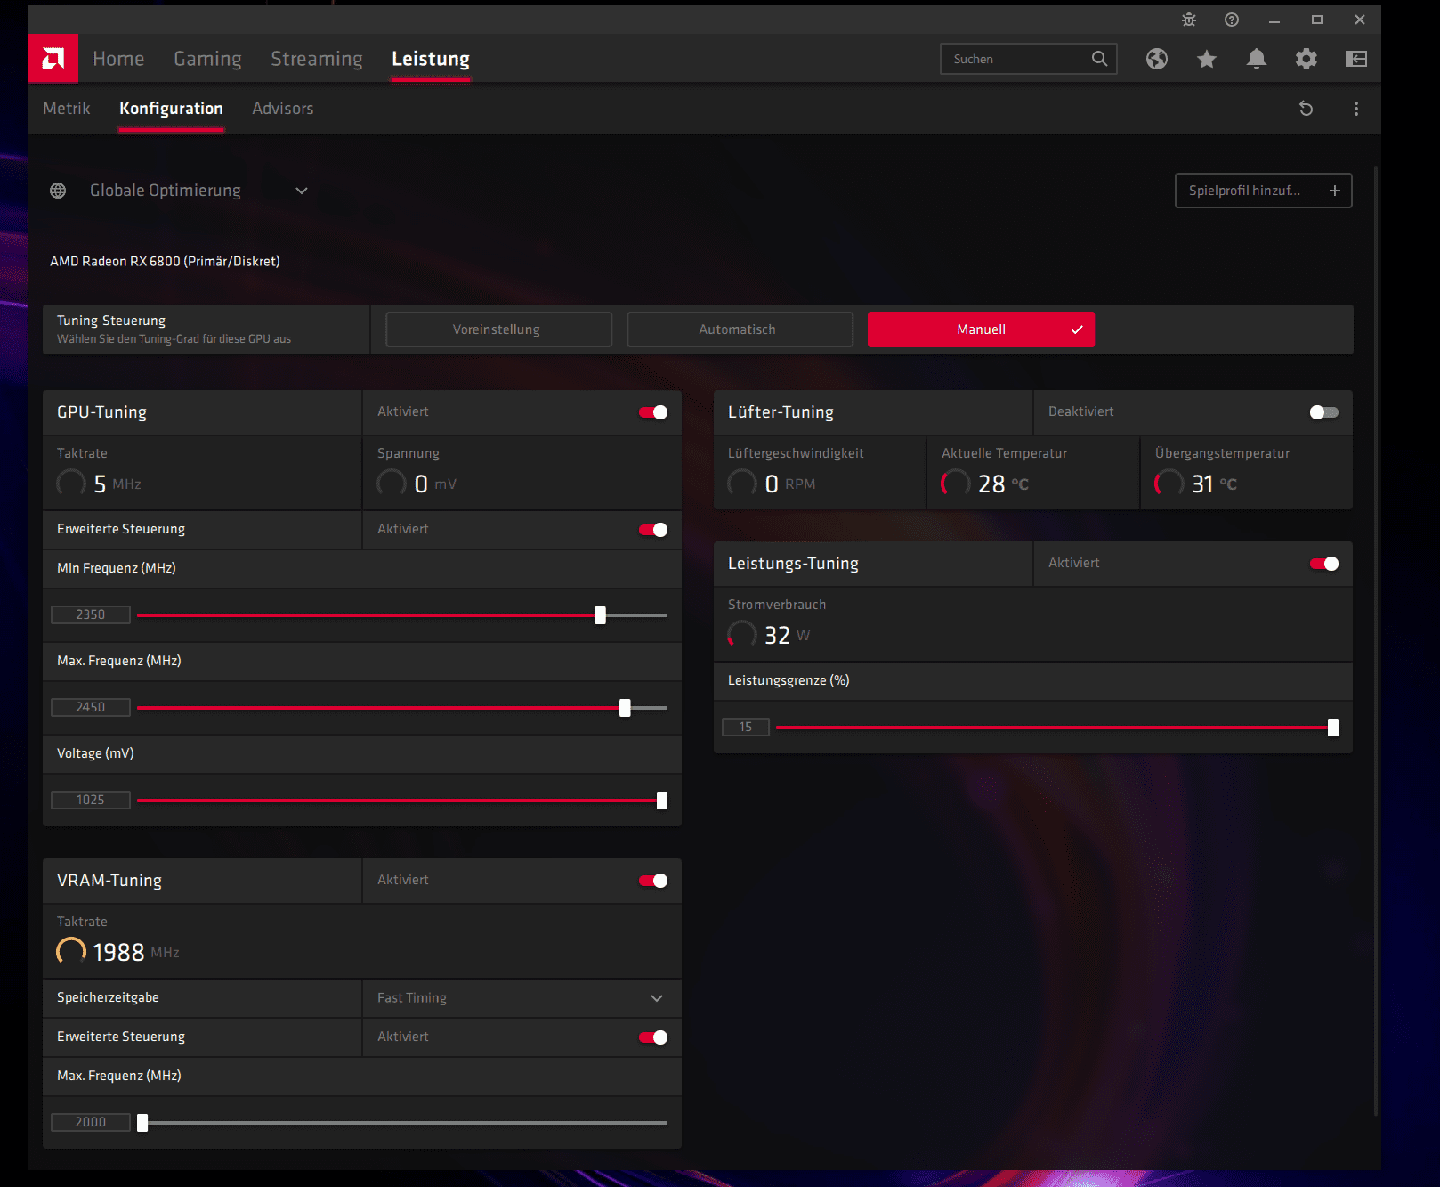The image size is (1440, 1187).
Task: Switch to the Streaming tab
Action: pos(317,59)
